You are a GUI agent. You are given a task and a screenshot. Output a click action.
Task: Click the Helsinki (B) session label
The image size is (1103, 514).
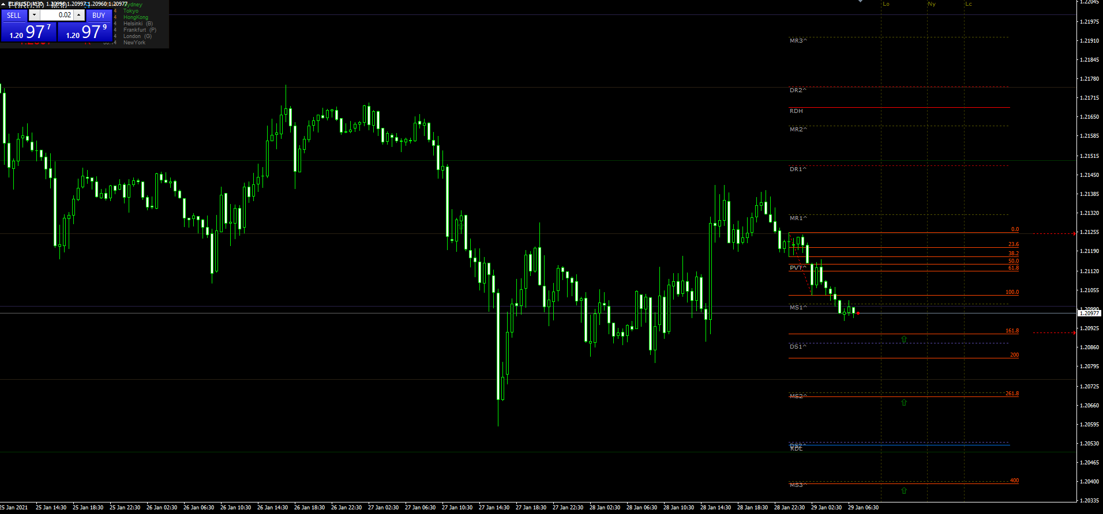[x=138, y=24]
